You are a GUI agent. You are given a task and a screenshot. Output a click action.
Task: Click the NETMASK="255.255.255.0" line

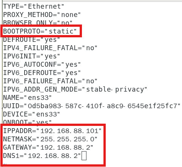pos(50,139)
